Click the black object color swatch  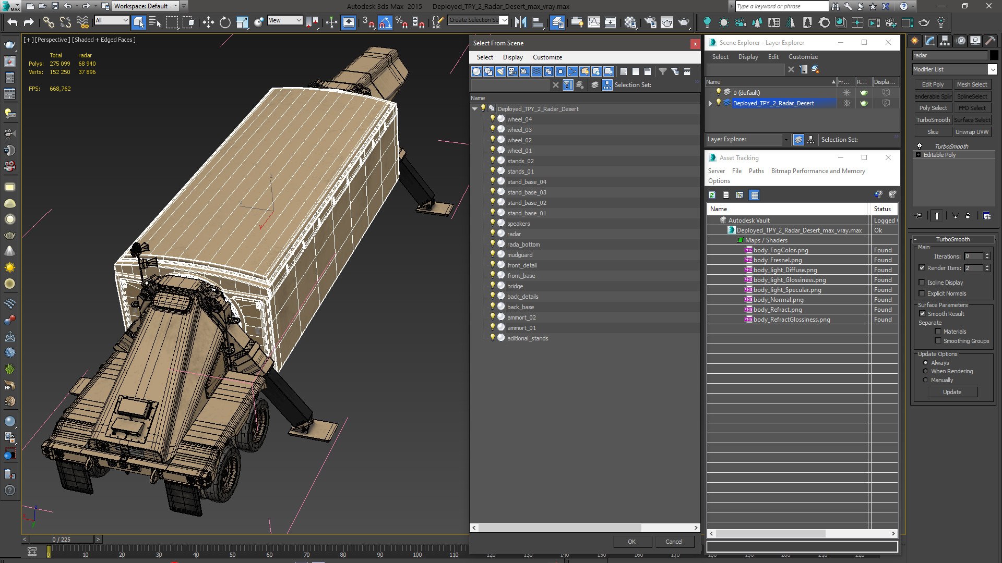coord(994,55)
